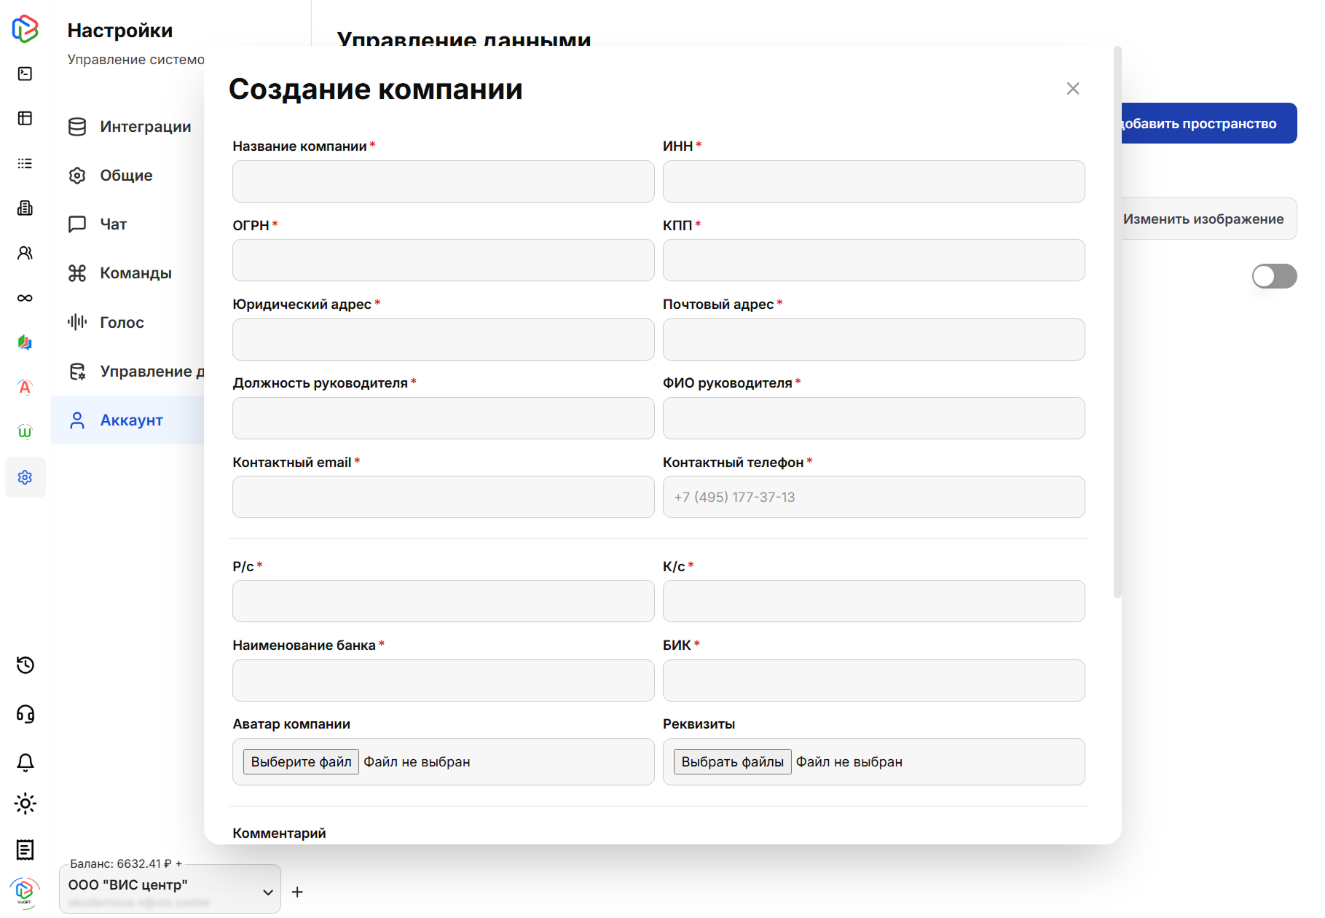The width and height of the screenshot is (1325, 918).
Task: Open the notifications bell icon
Action: pyautogui.click(x=25, y=762)
